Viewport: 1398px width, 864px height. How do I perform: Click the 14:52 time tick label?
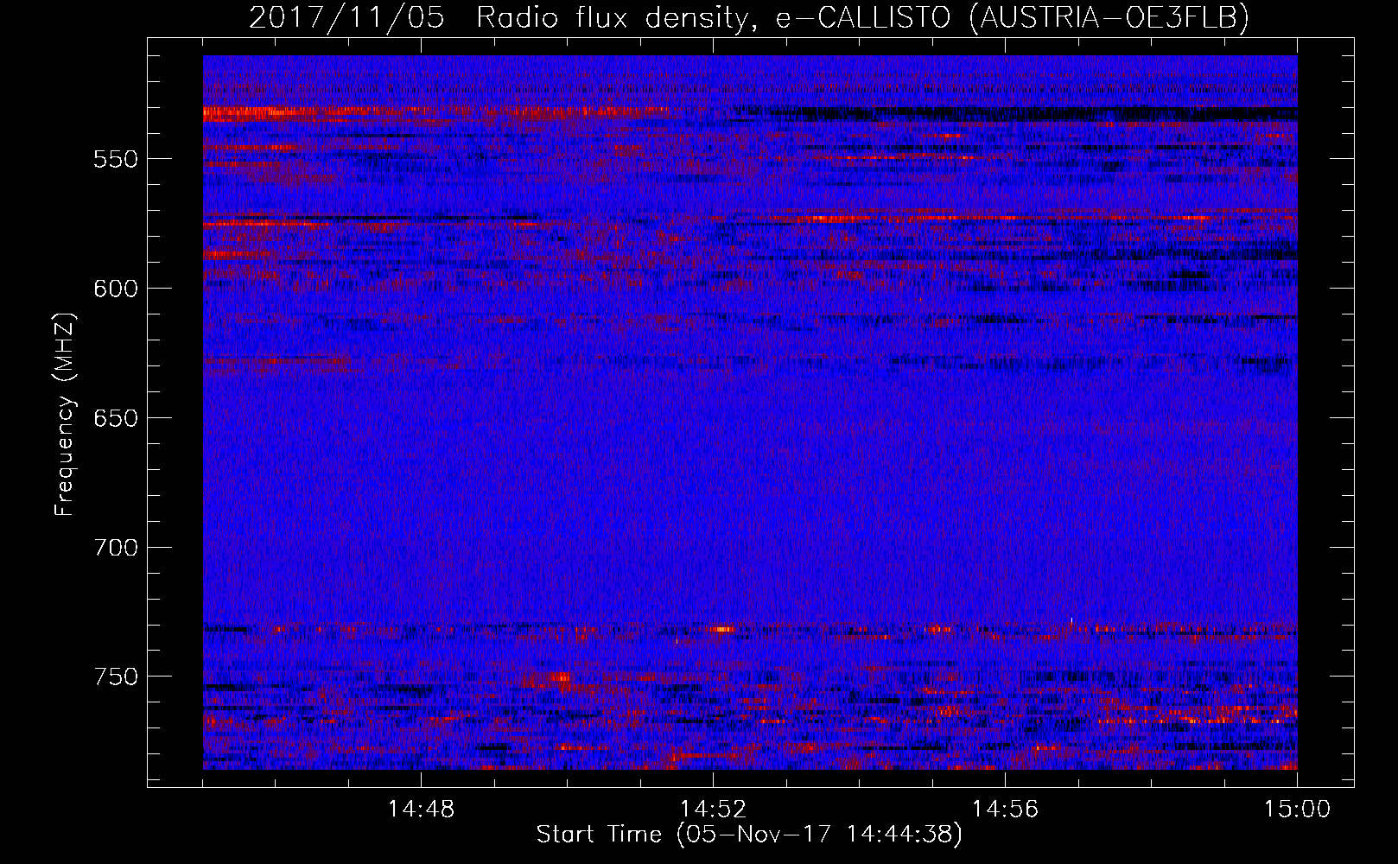point(713,810)
